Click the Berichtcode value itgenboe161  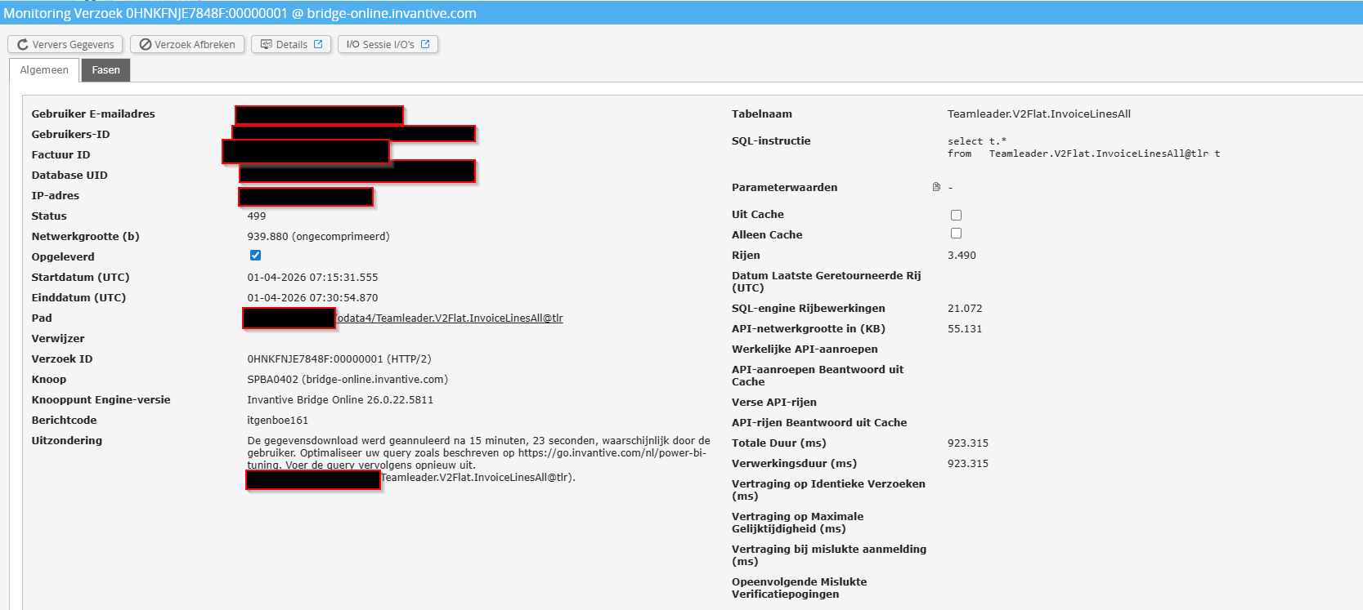(277, 421)
